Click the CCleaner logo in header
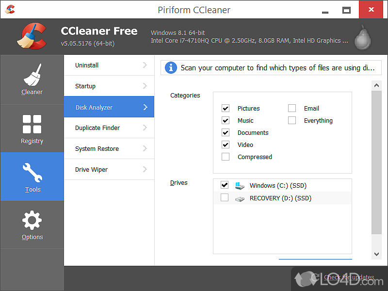The width and height of the screenshot is (388, 291). pos(32,36)
